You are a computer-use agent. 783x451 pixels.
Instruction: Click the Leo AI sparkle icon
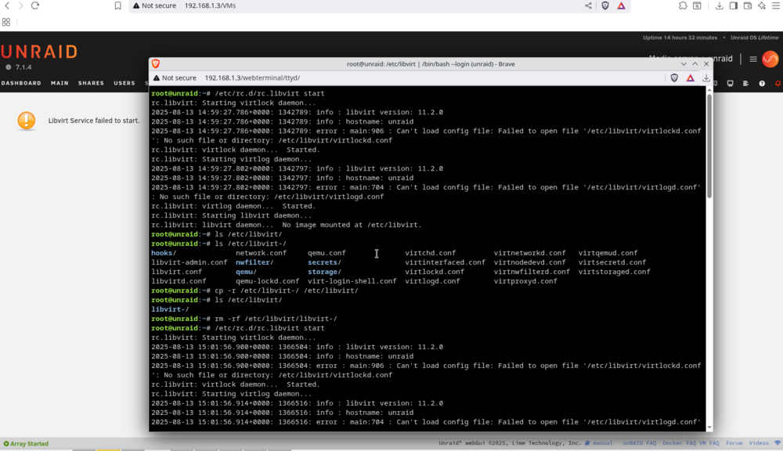click(x=762, y=5)
